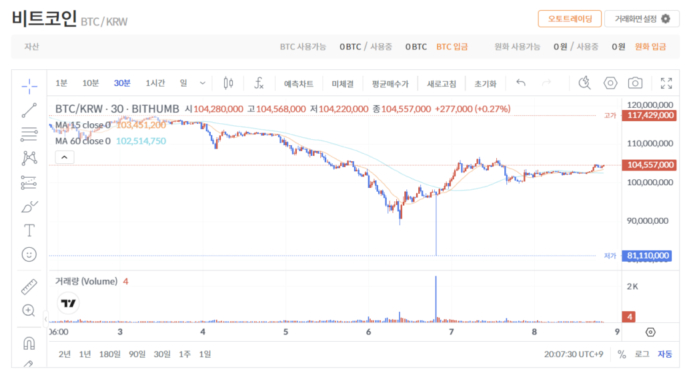Click the 원화 입금 deposit link
683x371 pixels.
(650, 47)
